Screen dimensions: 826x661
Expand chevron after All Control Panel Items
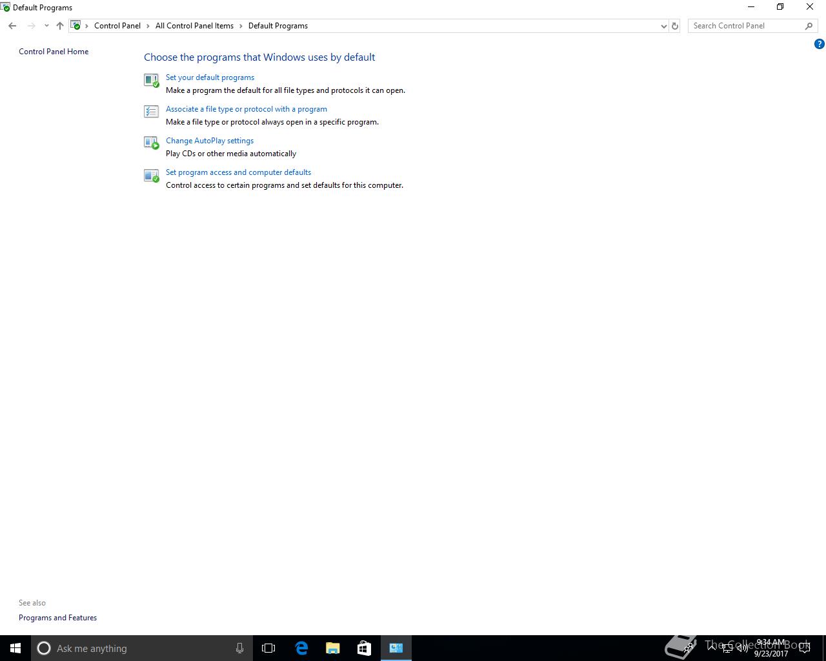point(241,26)
